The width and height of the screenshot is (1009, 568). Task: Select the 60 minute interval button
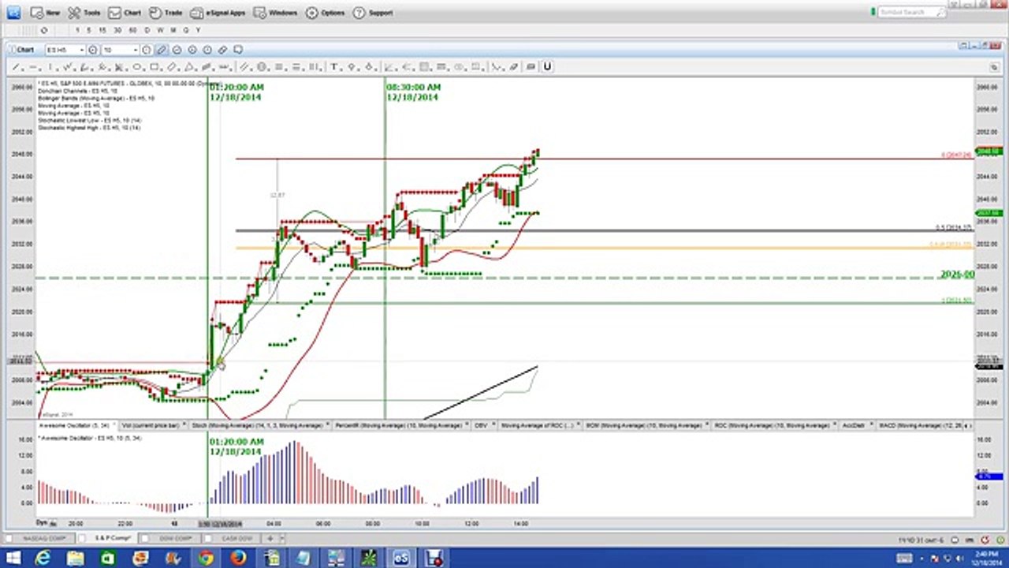point(132,30)
